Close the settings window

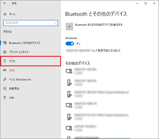coord(154,3)
